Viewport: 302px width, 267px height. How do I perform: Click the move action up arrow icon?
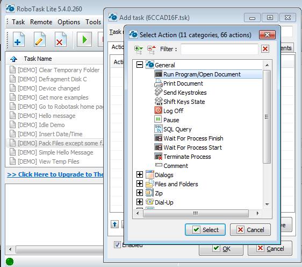coord(115,224)
